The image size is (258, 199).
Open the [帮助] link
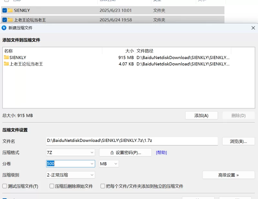click(161, 153)
